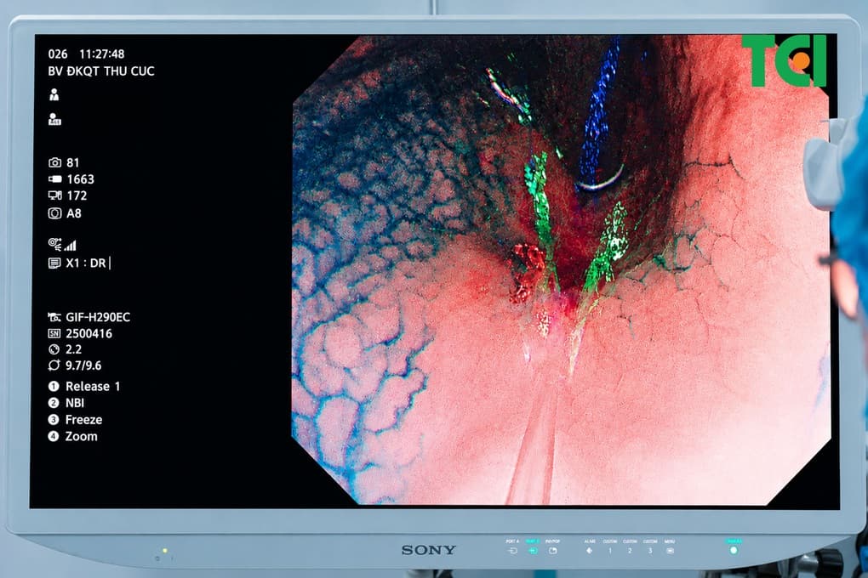Click the captured image count 81
This screenshot has width=868, height=578.
pyautogui.click(x=73, y=162)
